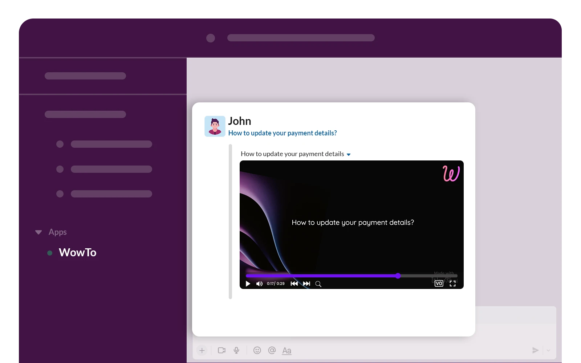Select WowTo in the Apps sidebar
The height and width of the screenshot is (363, 581).
tap(77, 252)
